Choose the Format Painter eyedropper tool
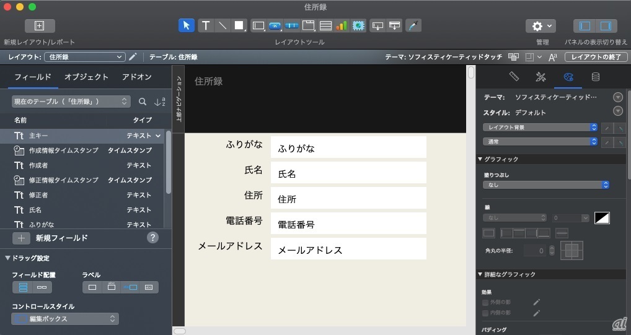Screen dimensions: 631x335 click(x=412, y=25)
